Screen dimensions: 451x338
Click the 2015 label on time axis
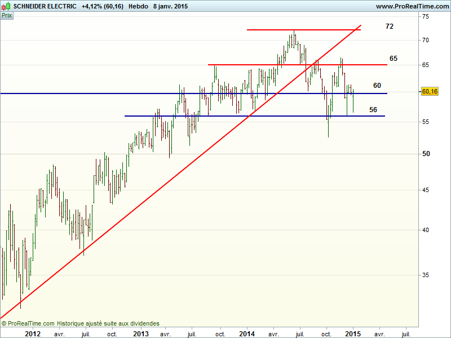pyautogui.click(x=353, y=334)
